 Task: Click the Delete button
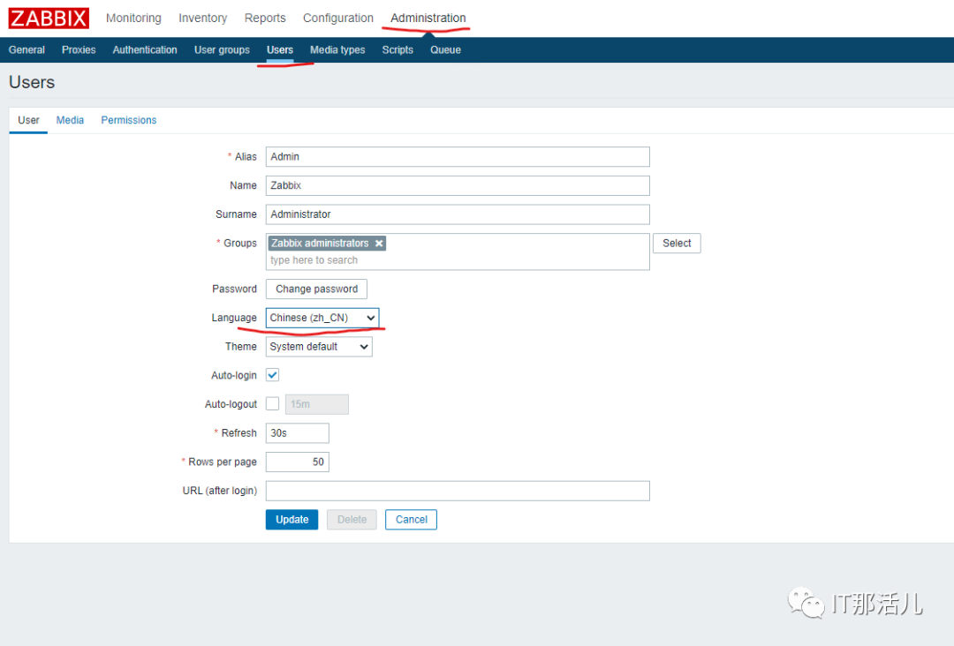click(x=352, y=520)
